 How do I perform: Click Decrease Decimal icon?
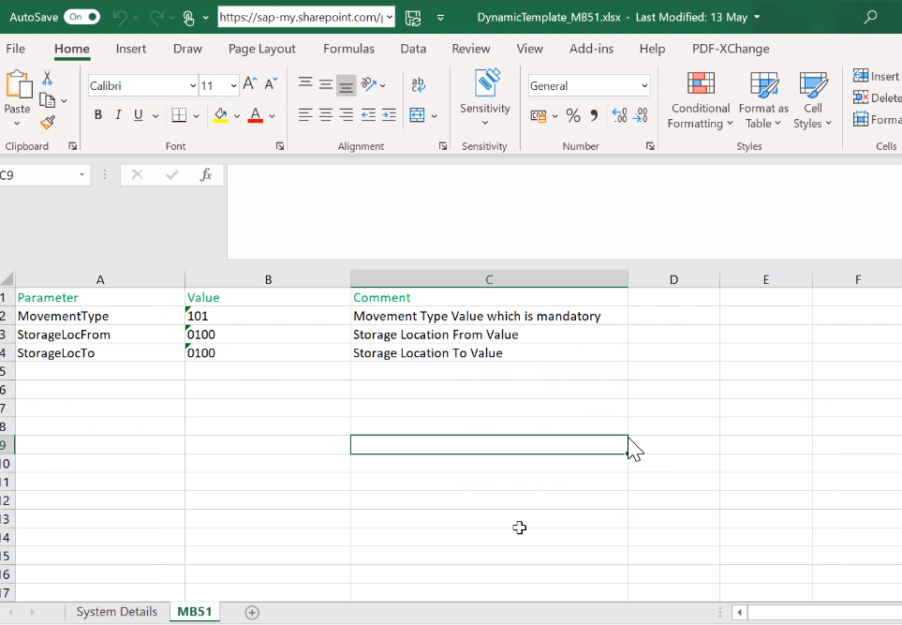tap(641, 115)
